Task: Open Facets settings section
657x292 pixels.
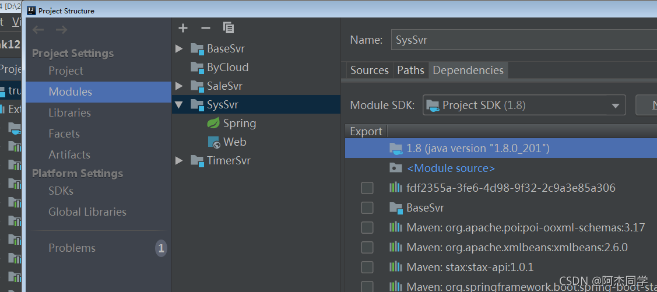Action: pos(64,133)
